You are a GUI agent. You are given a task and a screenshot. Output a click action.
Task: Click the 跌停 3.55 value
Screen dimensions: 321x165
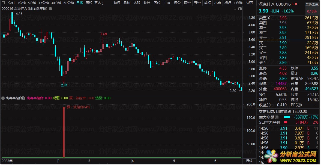coord(314,68)
